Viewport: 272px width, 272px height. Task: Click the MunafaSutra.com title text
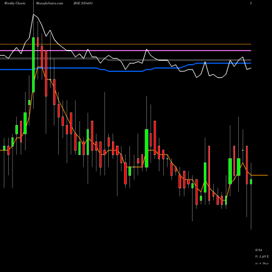coord(50,3)
